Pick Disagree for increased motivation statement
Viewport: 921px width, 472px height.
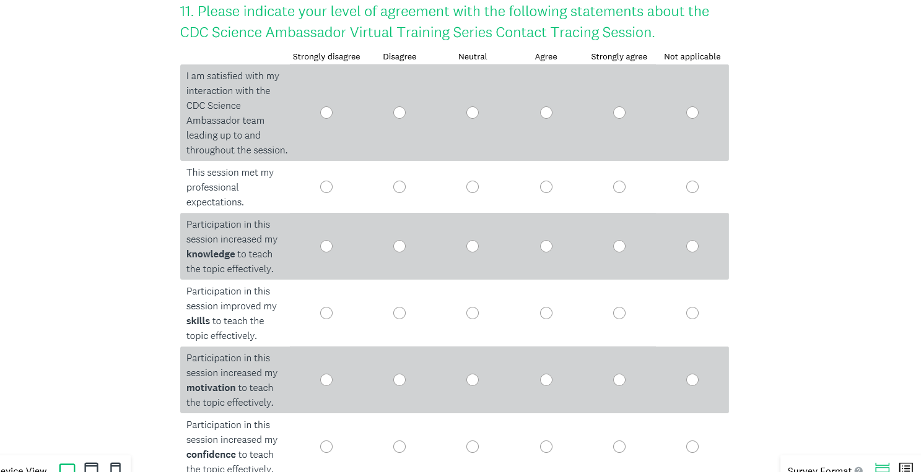pyautogui.click(x=399, y=380)
